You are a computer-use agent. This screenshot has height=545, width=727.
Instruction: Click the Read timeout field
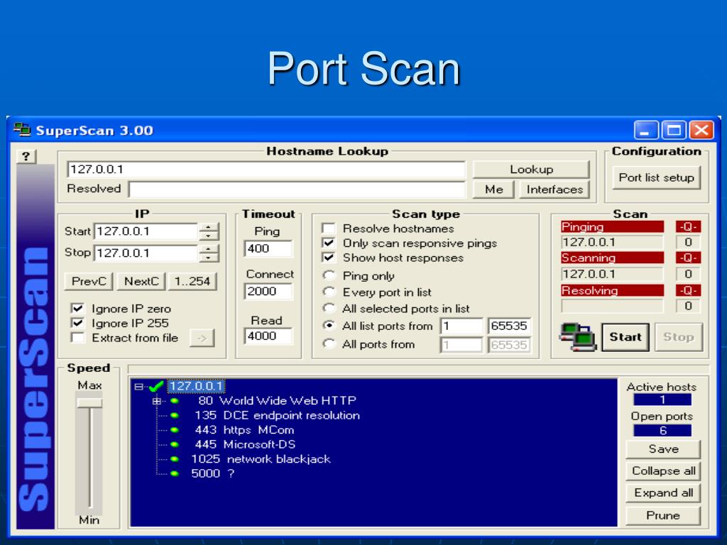pyautogui.click(x=268, y=336)
